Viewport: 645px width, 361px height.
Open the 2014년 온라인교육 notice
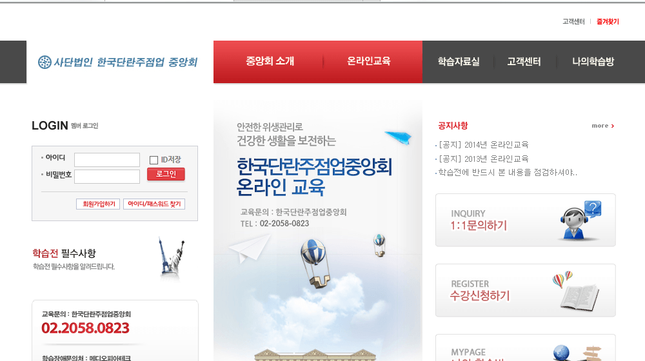pyautogui.click(x=483, y=145)
